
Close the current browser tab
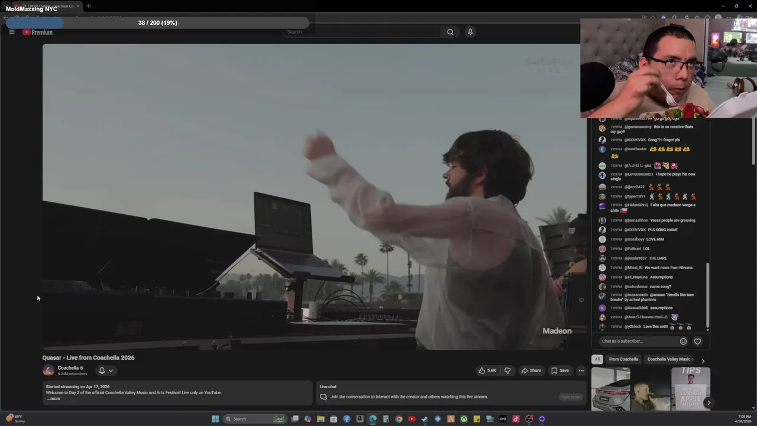click(x=77, y=6)
